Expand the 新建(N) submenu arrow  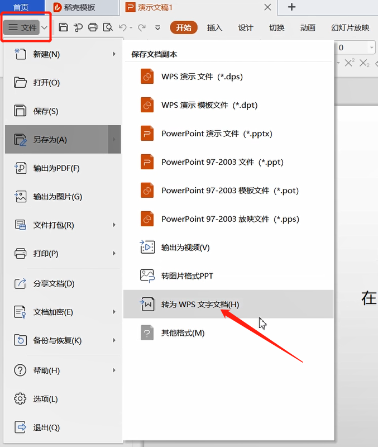pos(114,54)
